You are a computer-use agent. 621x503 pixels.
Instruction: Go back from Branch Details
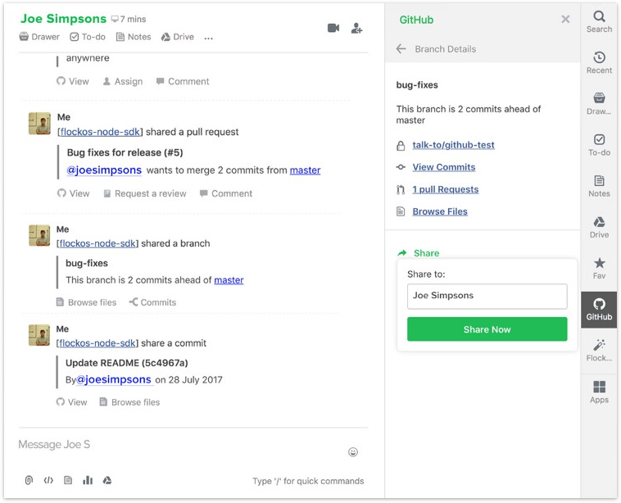401,49
